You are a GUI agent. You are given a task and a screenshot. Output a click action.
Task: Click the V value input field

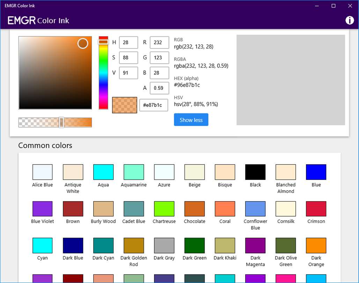tap(129, 73)
